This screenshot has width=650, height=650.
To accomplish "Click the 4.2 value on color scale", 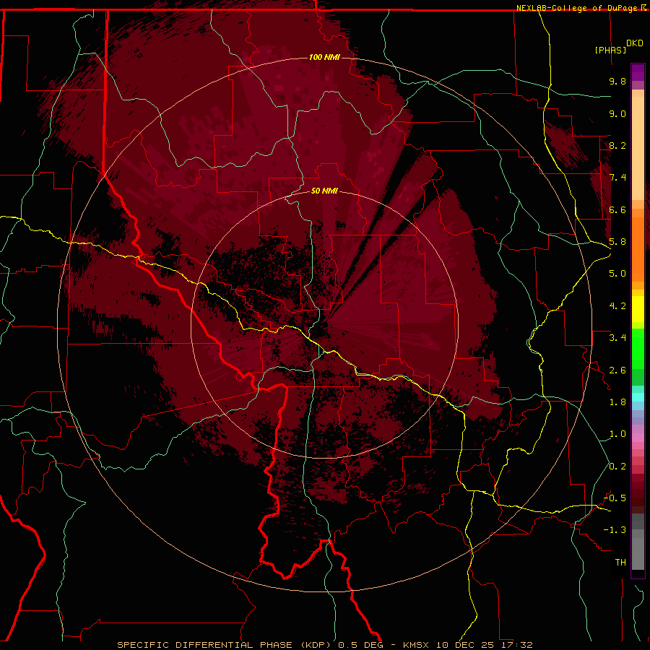I will point(617,306).
